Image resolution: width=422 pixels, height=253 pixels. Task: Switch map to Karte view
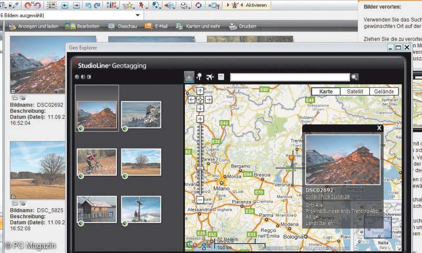[x=326, y=92]
